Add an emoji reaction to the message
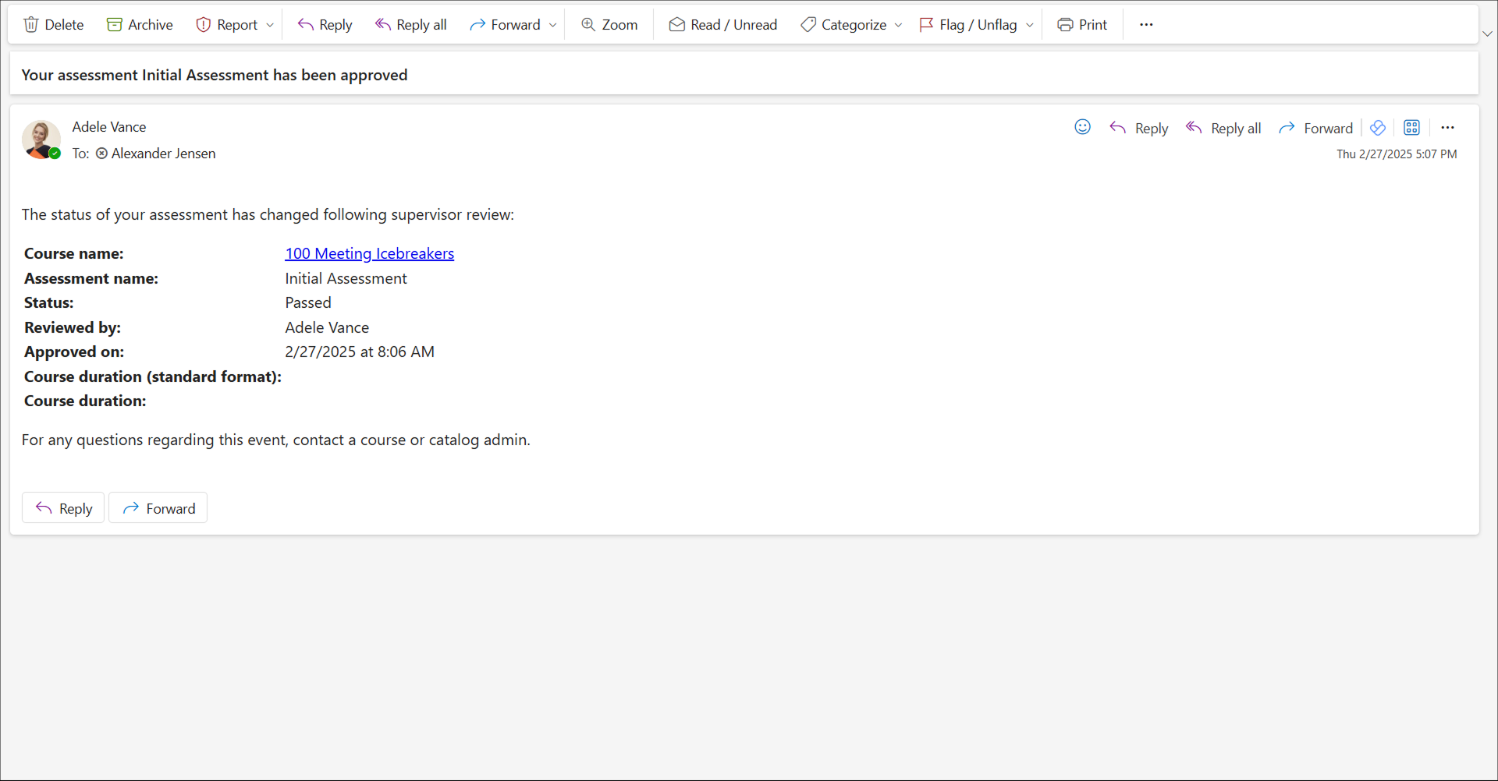 coord(1082,127)
